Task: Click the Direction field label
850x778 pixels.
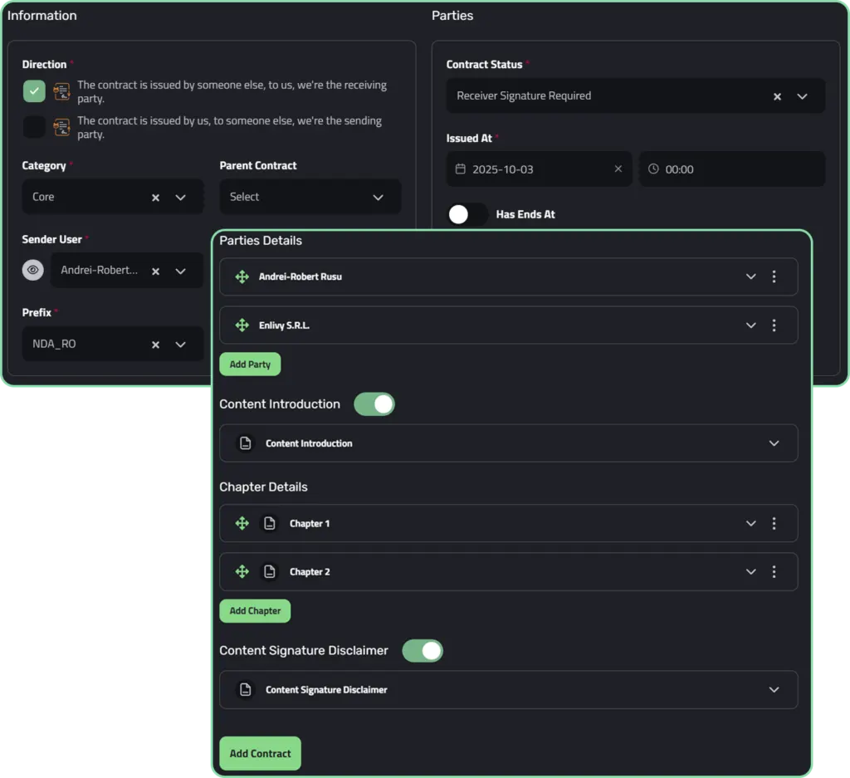Action: pos(45,65)
